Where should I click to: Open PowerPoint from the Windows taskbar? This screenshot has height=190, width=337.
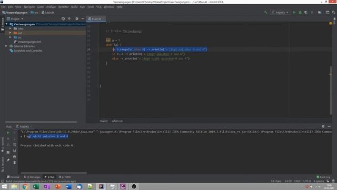(57, 186)
